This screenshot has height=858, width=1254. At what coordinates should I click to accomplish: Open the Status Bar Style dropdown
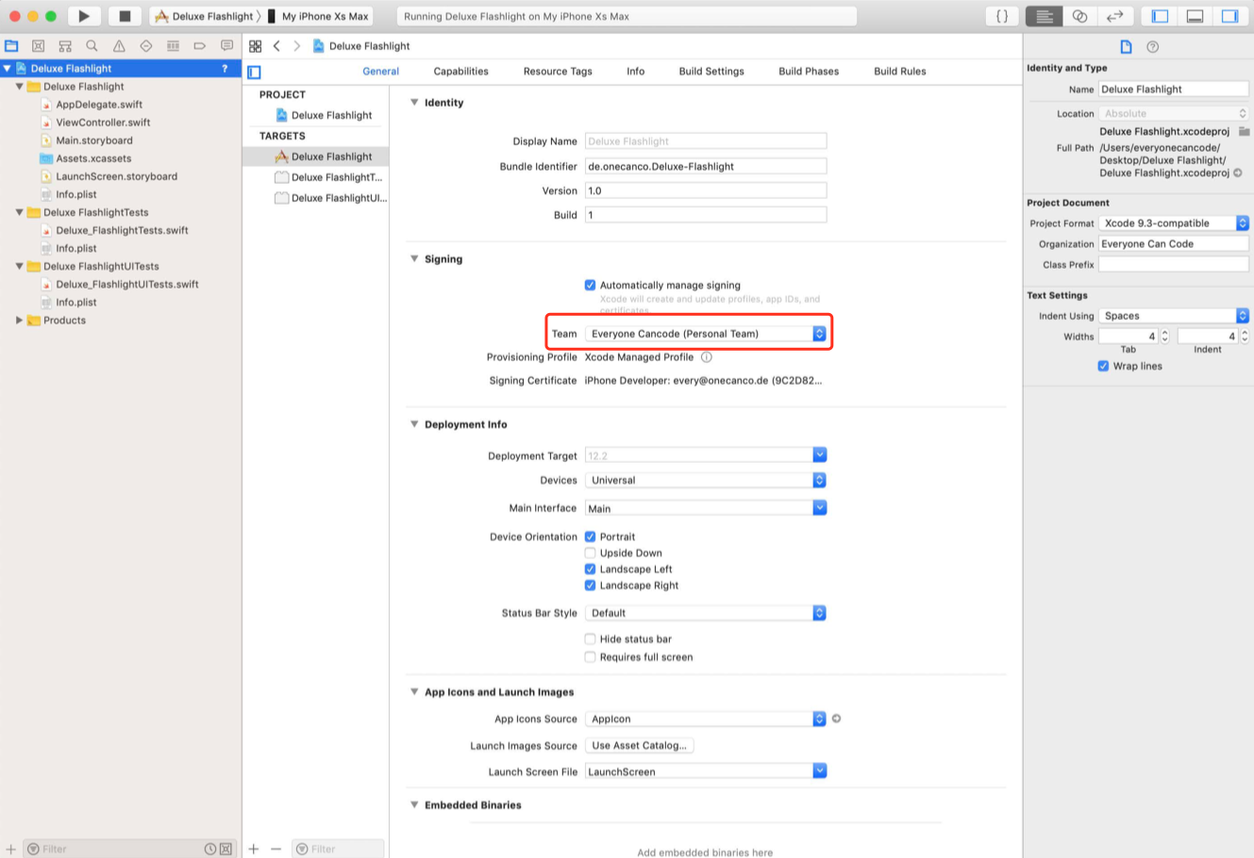706,613
